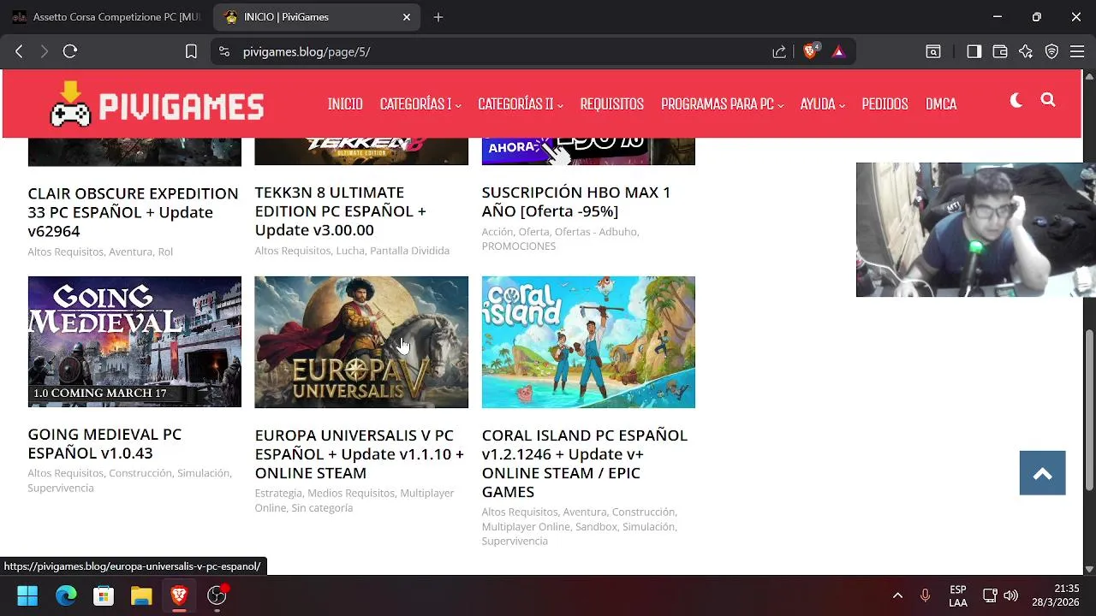Open the volume speaker tray icon
The height and width of the screenshot is (616, 1096).
pos(1011,595)
